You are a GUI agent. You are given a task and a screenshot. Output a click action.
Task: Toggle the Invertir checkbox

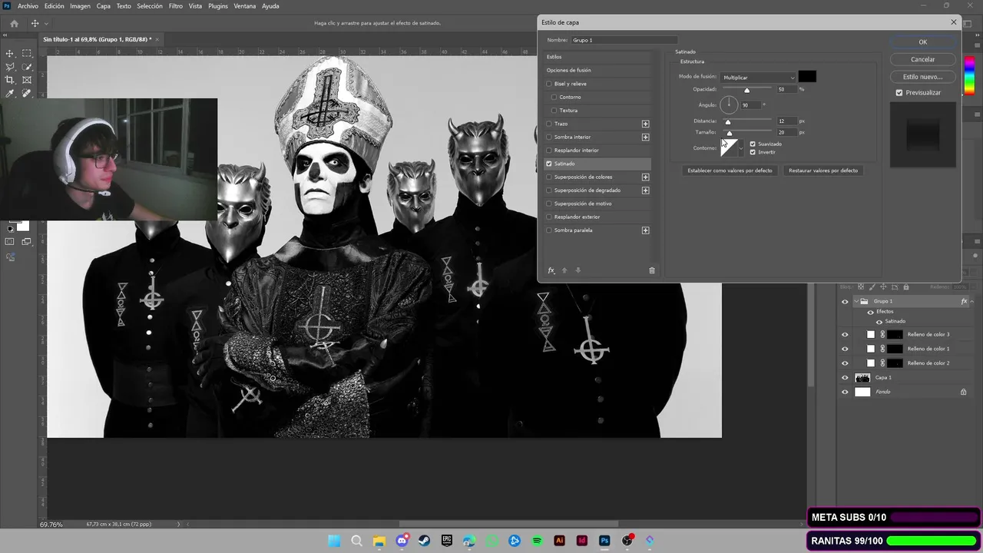click(x=753, y=152)
